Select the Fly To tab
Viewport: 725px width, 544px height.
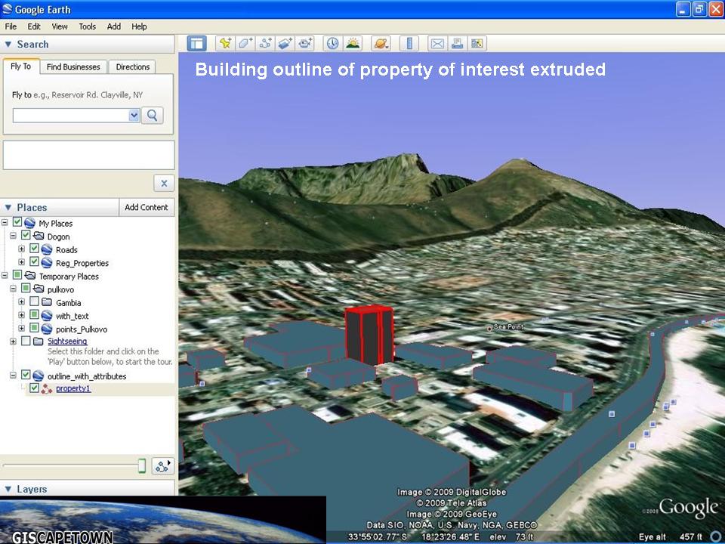(x=21, y=66)
